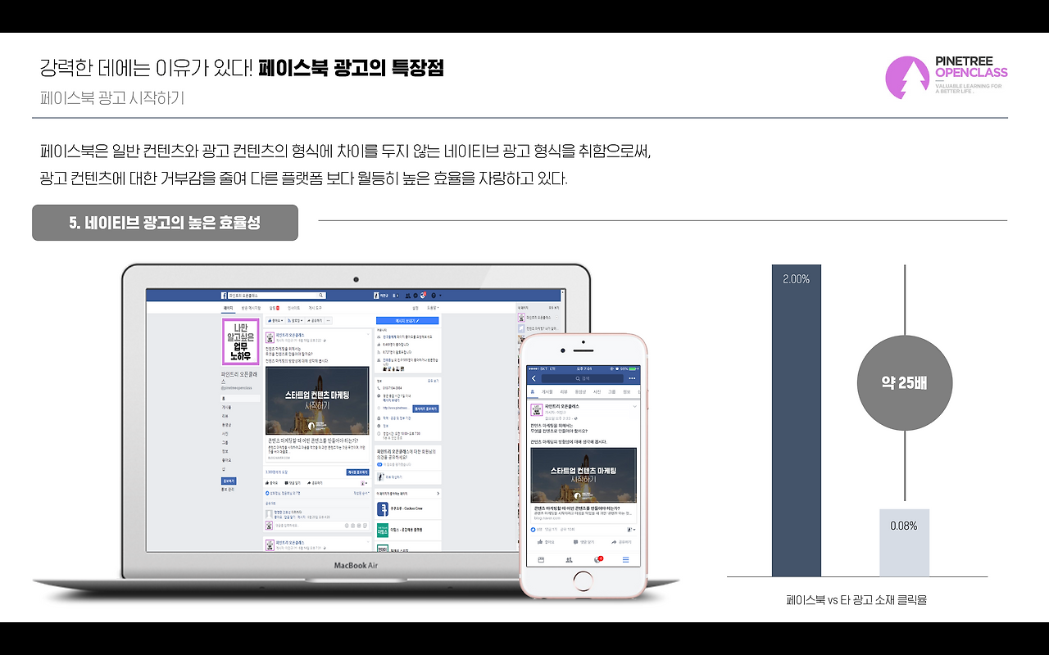Click the friend requests icon in the desktop top bar
Screen dimensions: 1049x655
408,294
